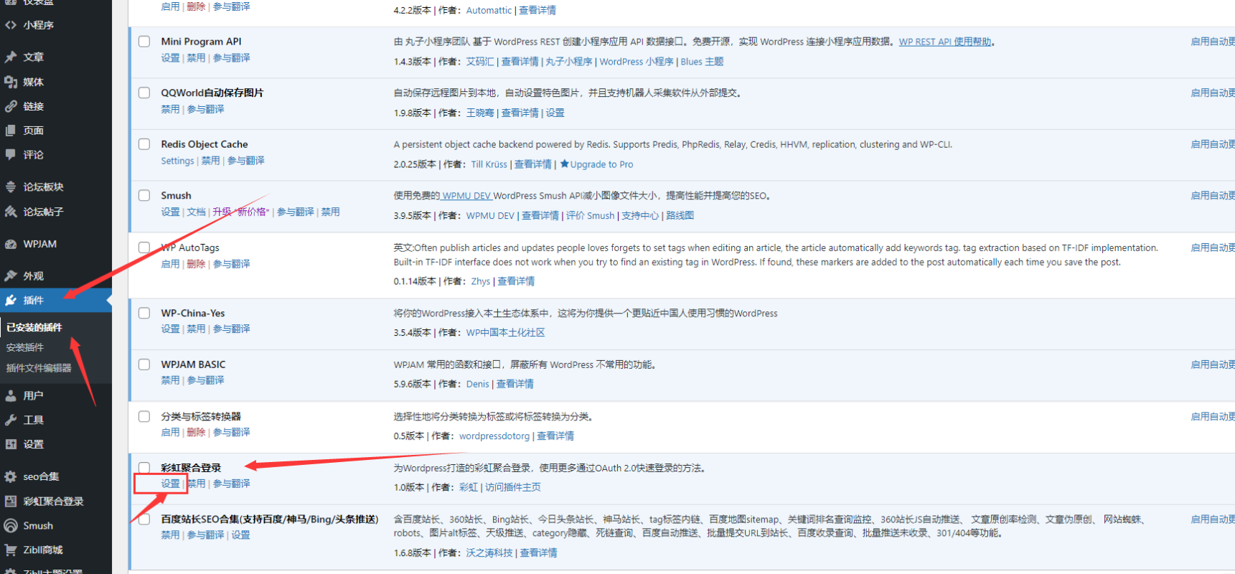
Task: Delete the WP AutoTags plugin via 删除
Action: (x=196, y=264)
